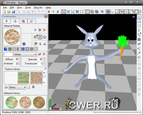The width and height of the screenshot is (143, 115).
Task: Select the blue rotate arrows tool
Action: click(139, 30)
